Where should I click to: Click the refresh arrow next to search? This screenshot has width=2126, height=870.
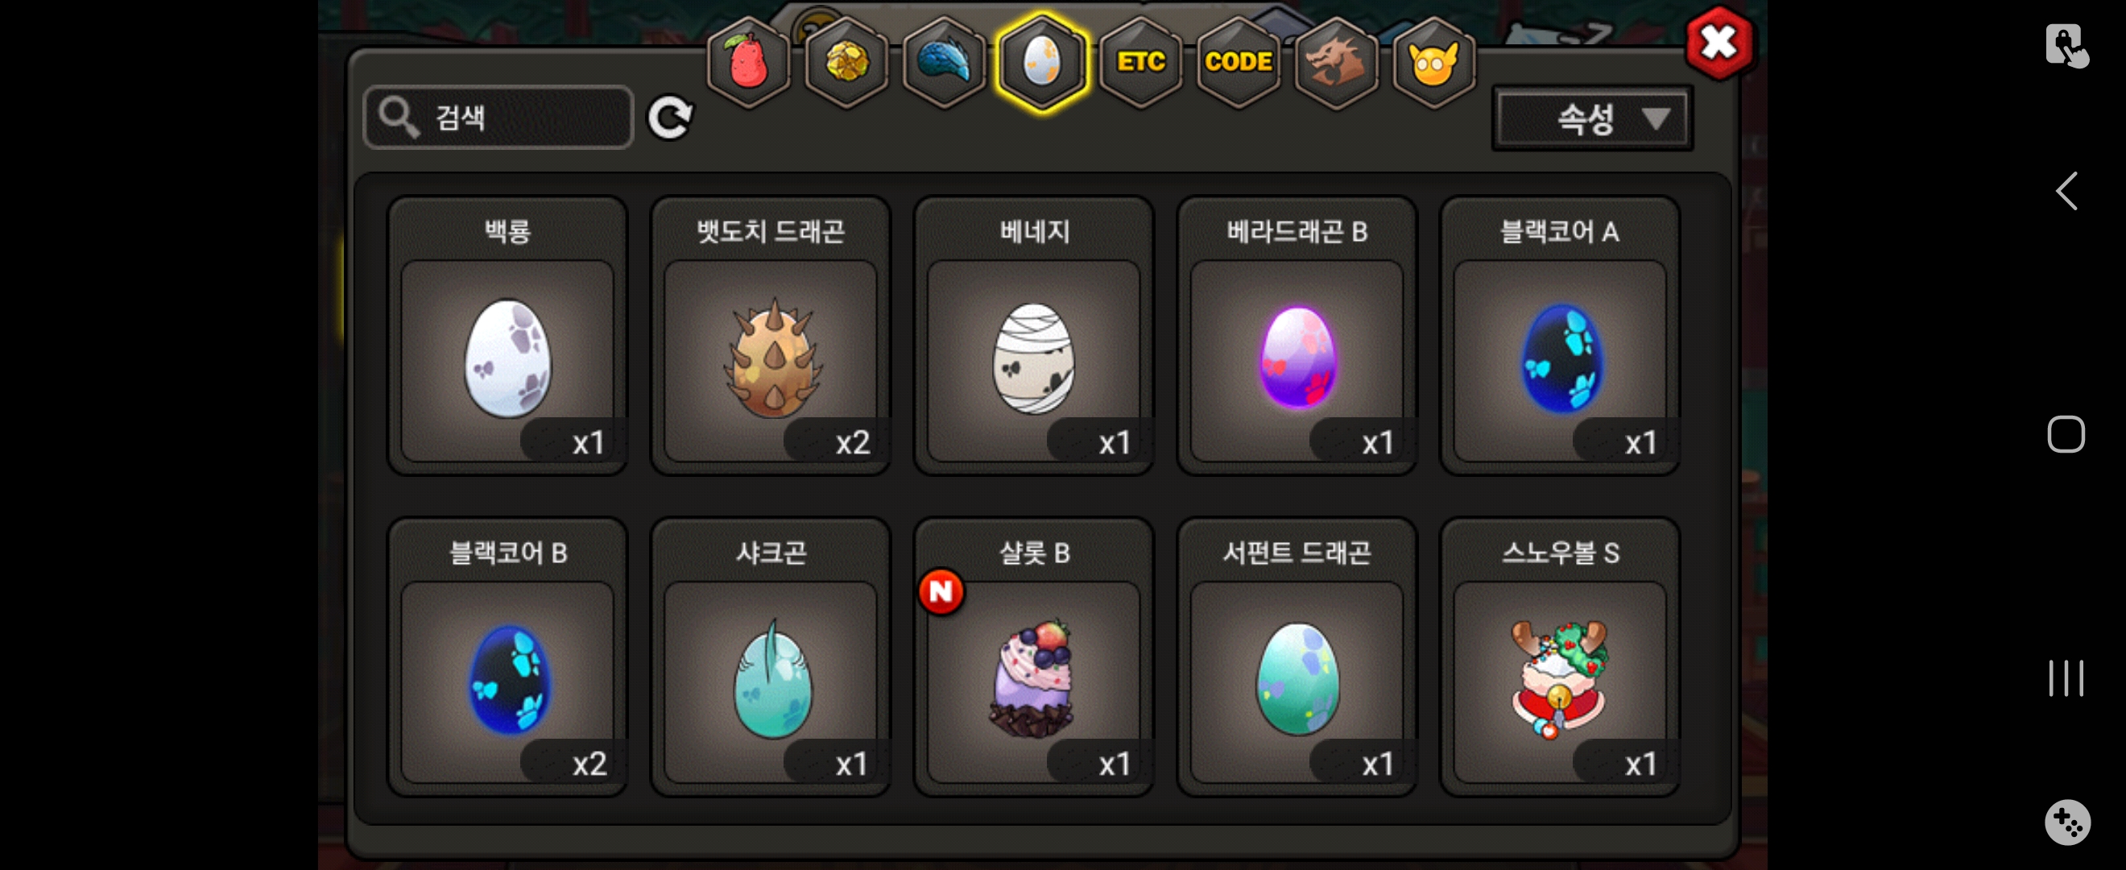point(669,118)
